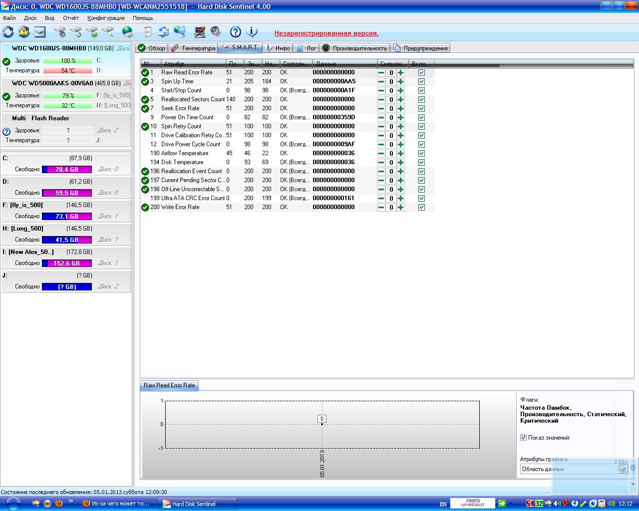Open the Файл menu
This screenshot has width=639, height=511.
[9, 18]
